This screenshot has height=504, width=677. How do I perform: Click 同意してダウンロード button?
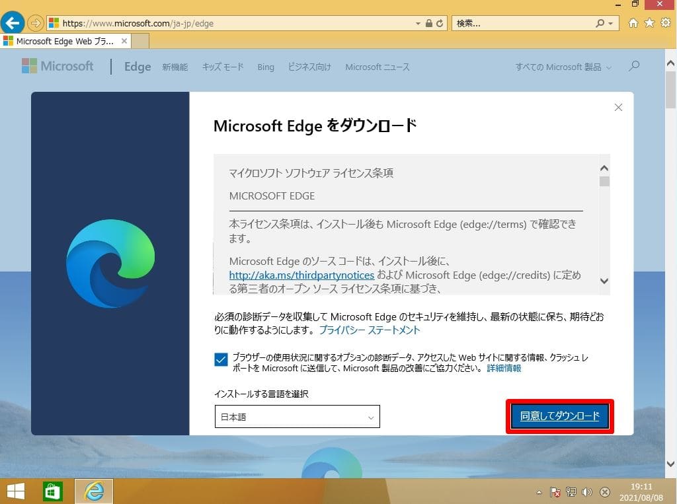(559, 416)
